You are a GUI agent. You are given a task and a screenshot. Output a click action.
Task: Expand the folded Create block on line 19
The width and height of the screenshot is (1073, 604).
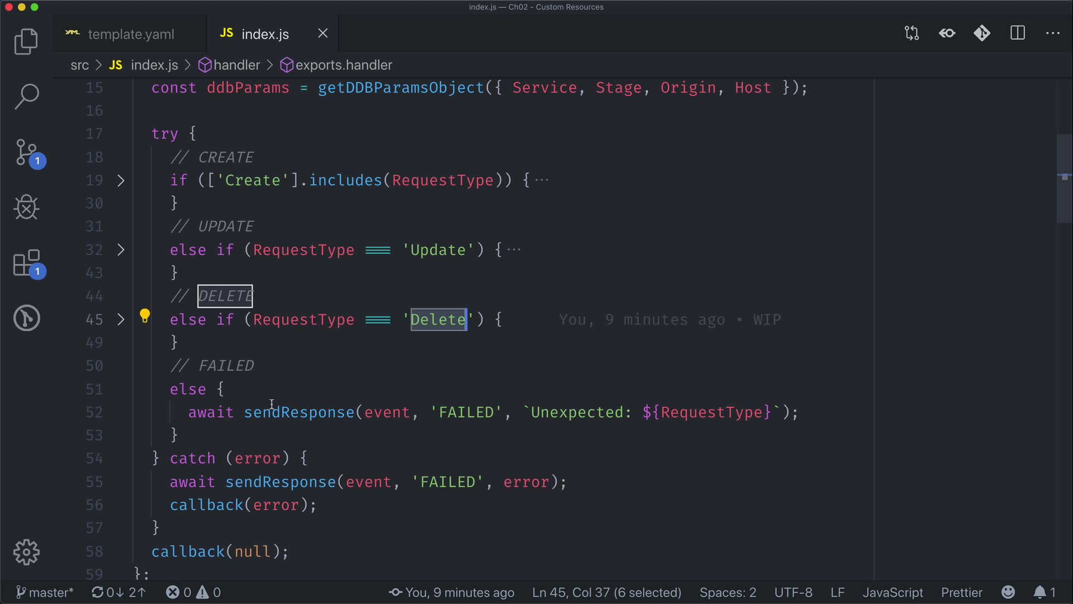121,181
